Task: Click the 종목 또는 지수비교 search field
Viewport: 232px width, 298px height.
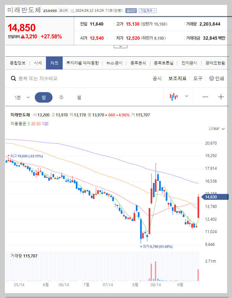Action: [x=49, y=78]
